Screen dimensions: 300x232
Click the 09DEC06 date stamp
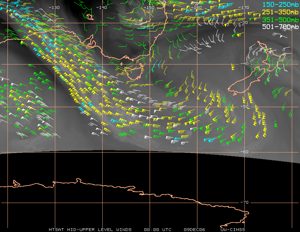[x=194, y=230]
